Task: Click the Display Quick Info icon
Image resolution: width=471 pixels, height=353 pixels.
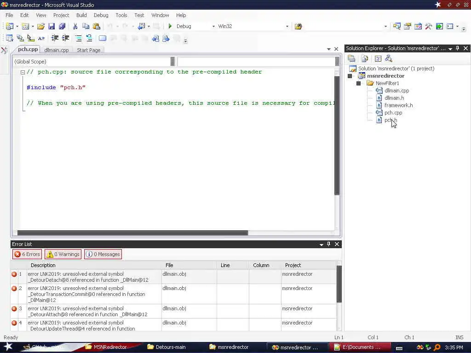Action: point(31,38)
